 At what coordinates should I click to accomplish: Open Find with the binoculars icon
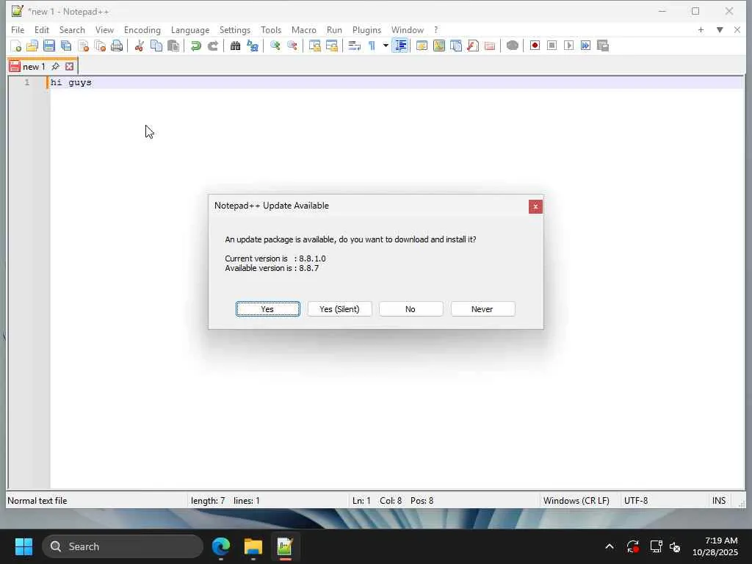pyautogui.click(x=235, y=46)
